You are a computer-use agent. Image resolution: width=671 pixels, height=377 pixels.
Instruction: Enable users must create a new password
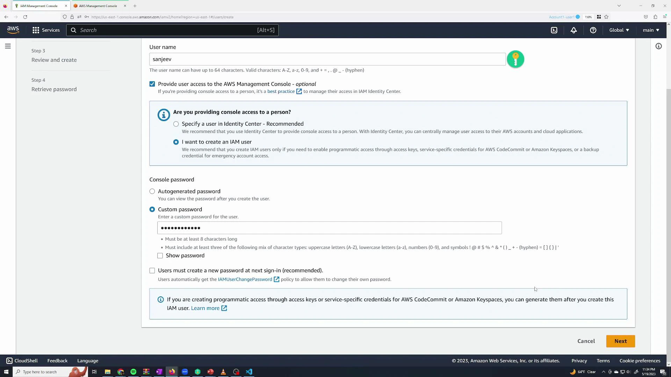pos(152,271)
